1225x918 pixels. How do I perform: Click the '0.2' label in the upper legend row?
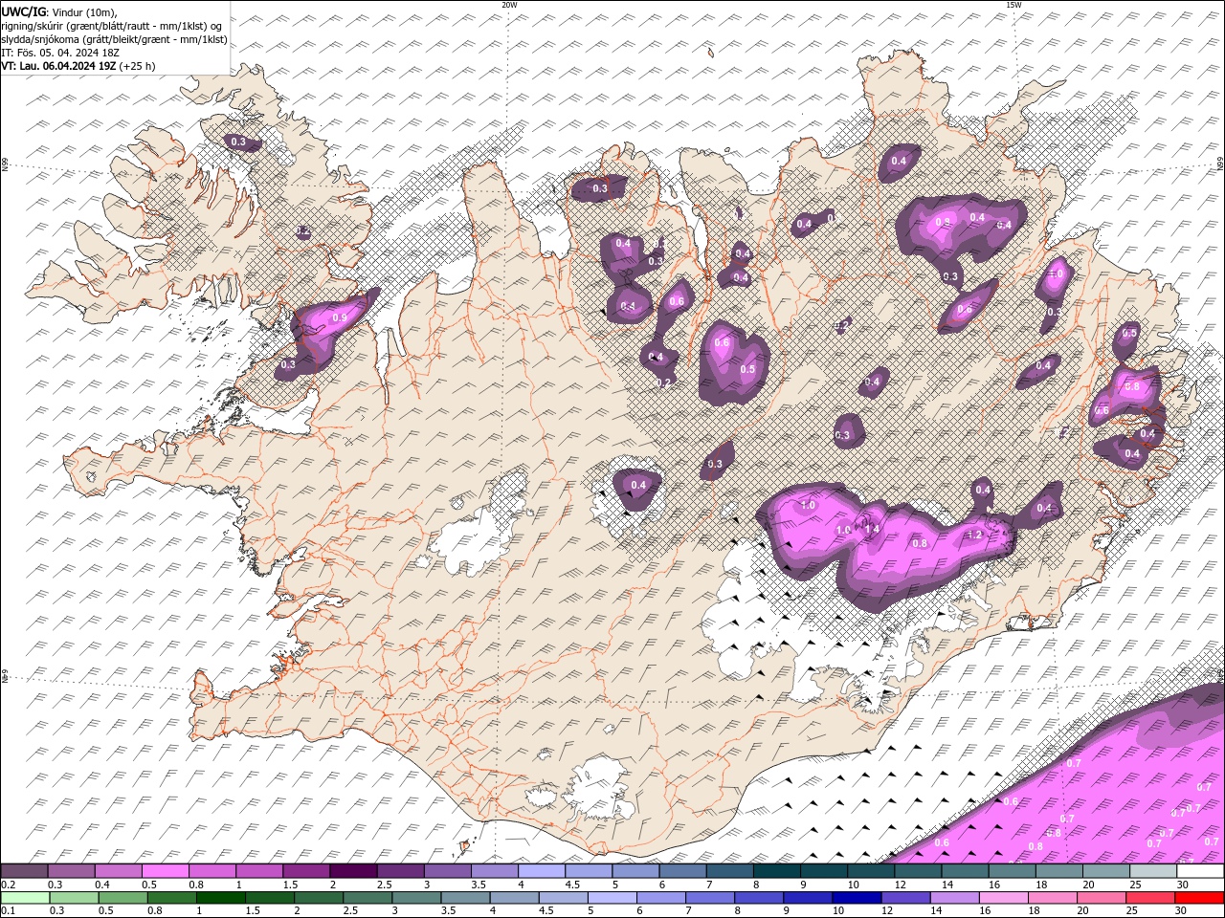click(9, 885)
